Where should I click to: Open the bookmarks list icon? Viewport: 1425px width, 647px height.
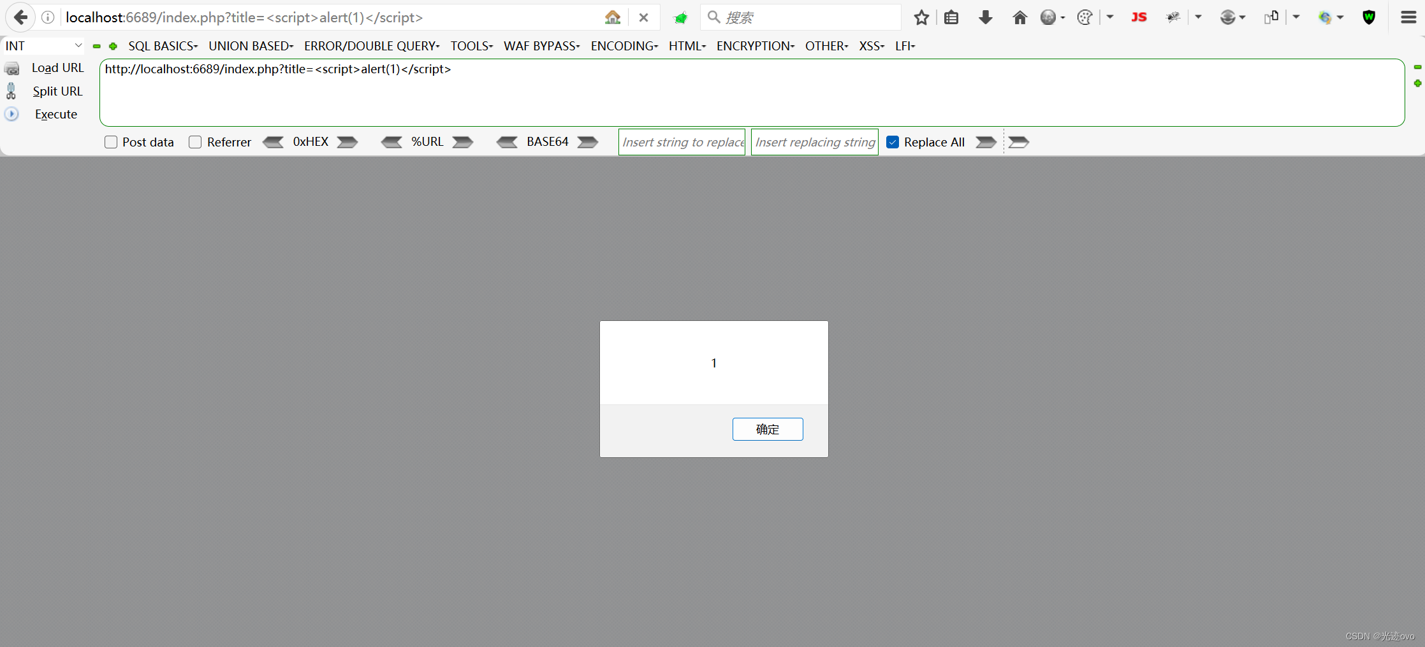tap(951, 17)
